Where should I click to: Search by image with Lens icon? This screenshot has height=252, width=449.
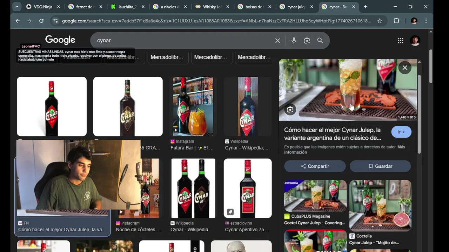pyautogui.click(x=307, y=40)
